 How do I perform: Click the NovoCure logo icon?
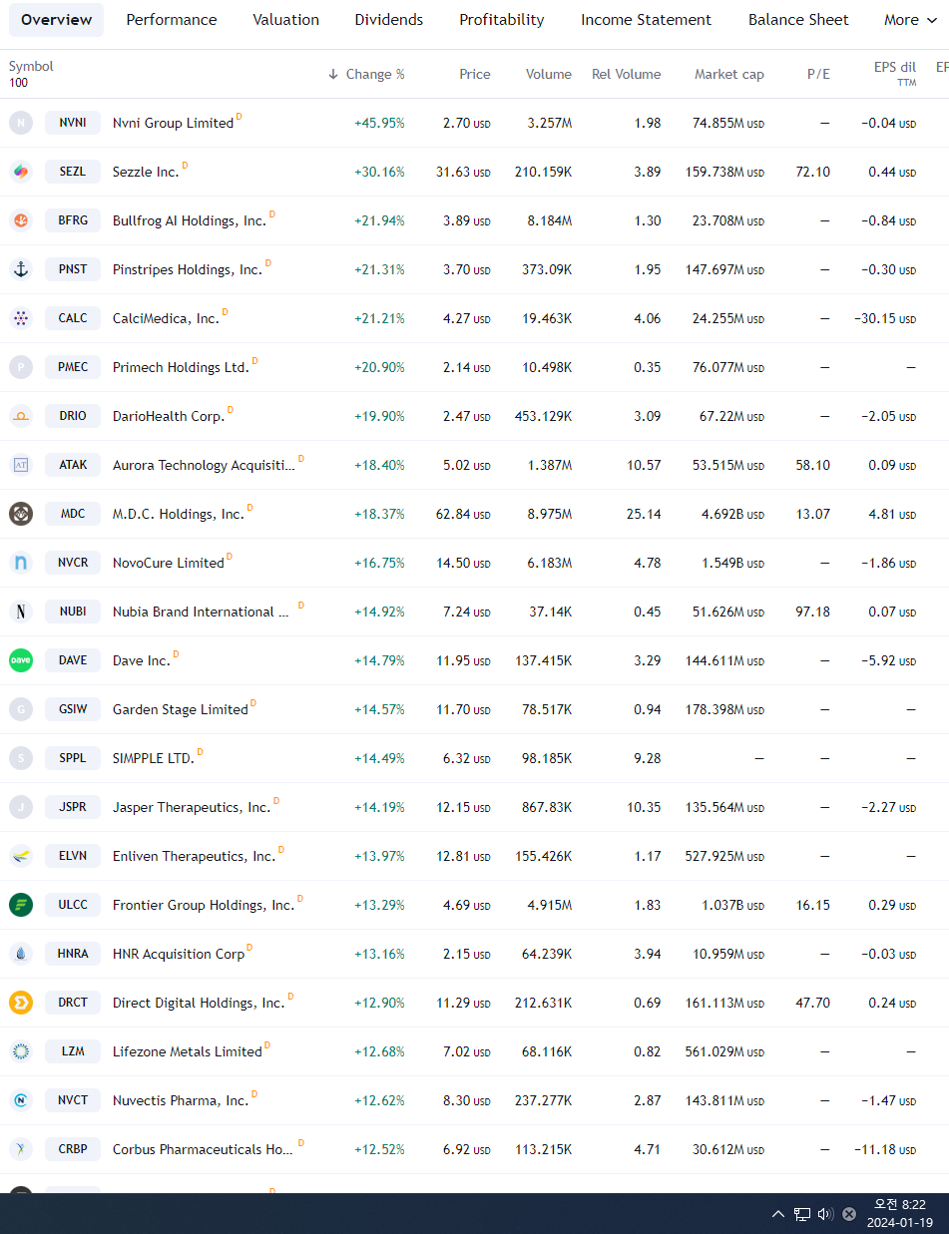(x=21, y=563)
